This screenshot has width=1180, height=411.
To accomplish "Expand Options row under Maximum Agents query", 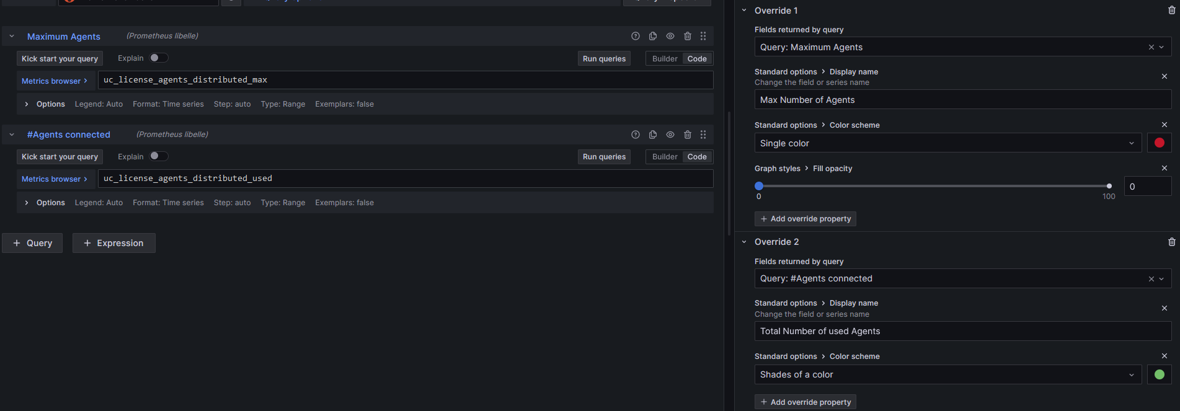I will tap(27, 104).
